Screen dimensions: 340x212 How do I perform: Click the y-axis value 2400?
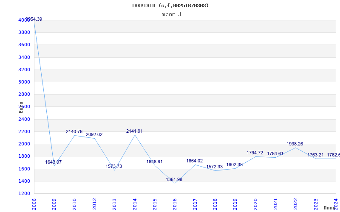point(24,119)
